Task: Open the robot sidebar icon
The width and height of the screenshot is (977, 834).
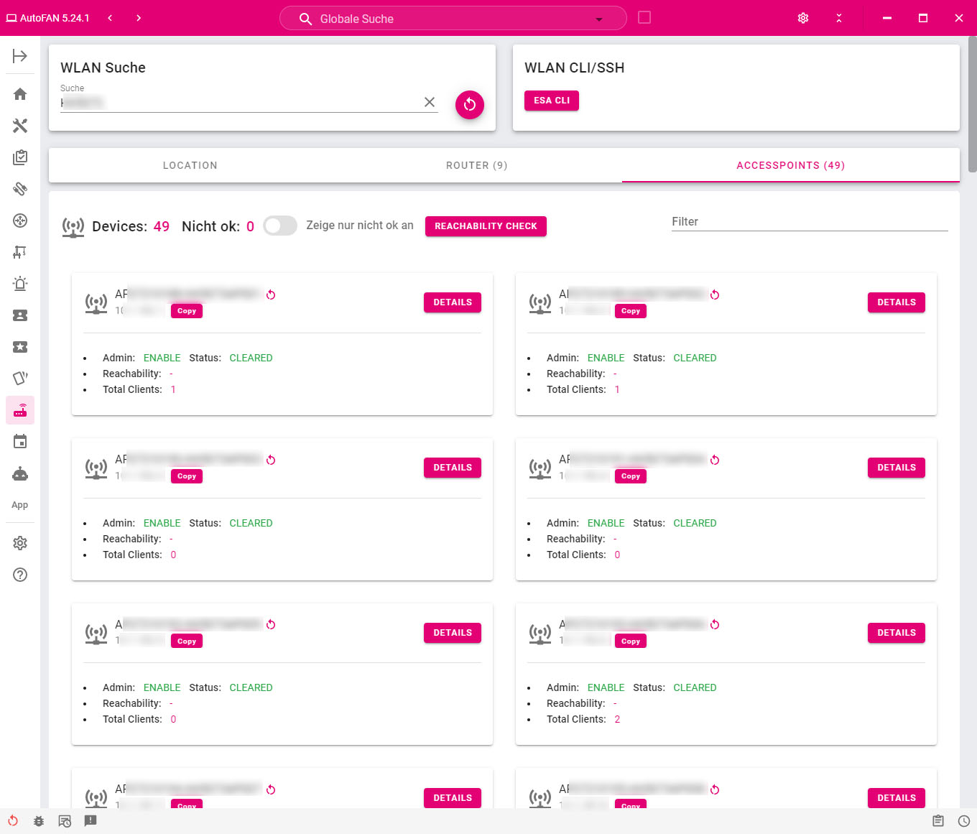Action: [x=20, y=473]
